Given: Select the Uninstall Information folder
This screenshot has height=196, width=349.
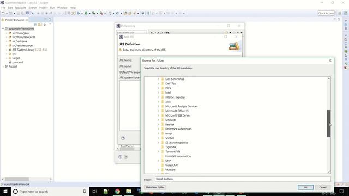Looking at the screenshot, I should click(x=178, y=156).
